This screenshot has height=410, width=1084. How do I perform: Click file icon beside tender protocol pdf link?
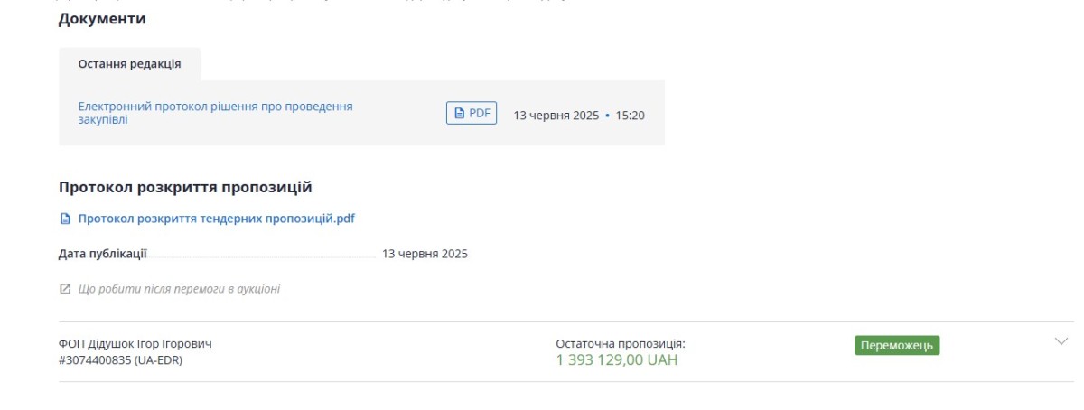coord(64,219)
